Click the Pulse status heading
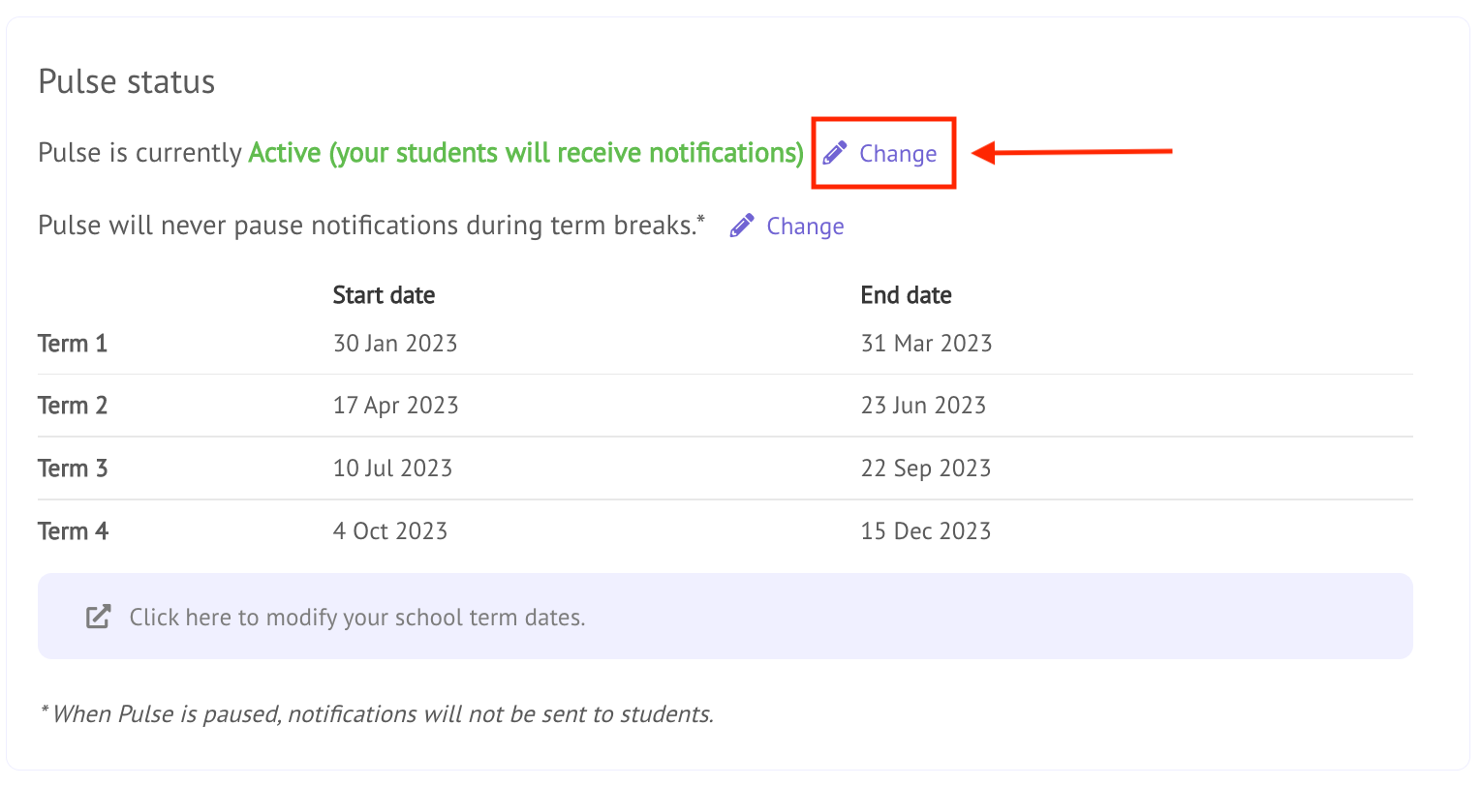This screenshot has height=786, width=1482. [126, 81]
